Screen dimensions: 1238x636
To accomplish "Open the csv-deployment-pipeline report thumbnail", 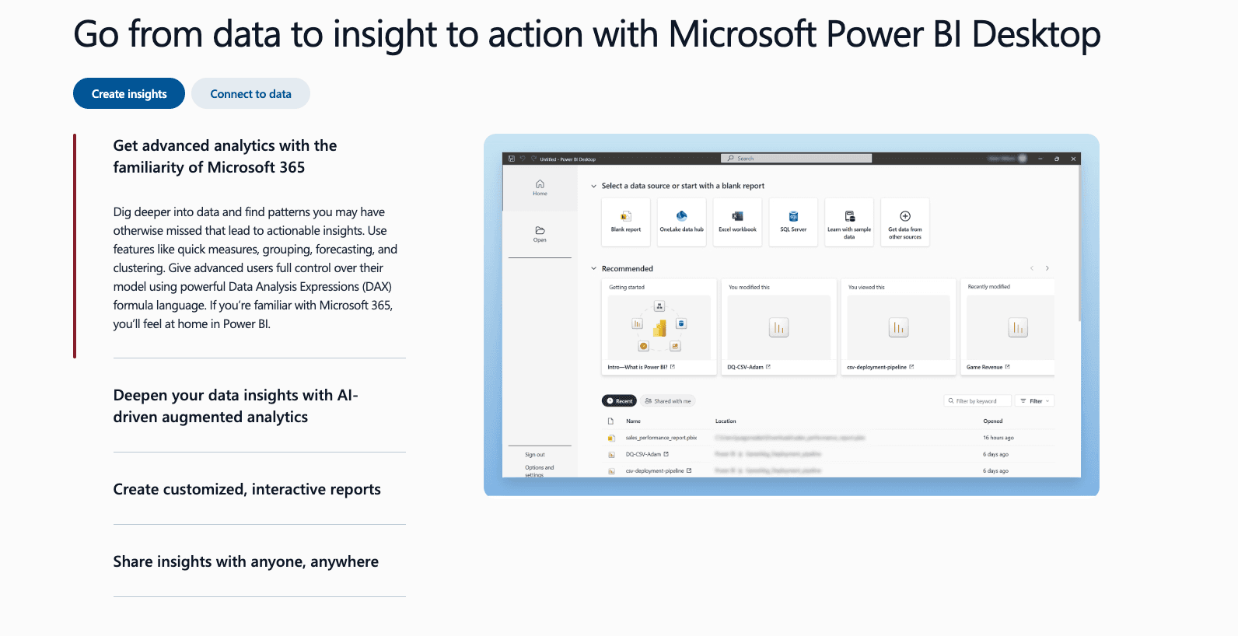I will (x=899, y=327).
